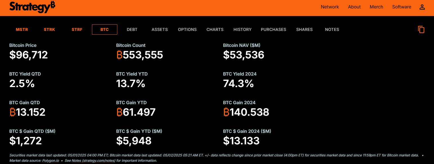Open the Polygon.io link
Screen dimensions: 434x164
(50, 160)
